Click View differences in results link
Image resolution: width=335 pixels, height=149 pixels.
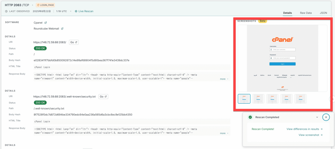pyautogui.click(x=305, y=129)
